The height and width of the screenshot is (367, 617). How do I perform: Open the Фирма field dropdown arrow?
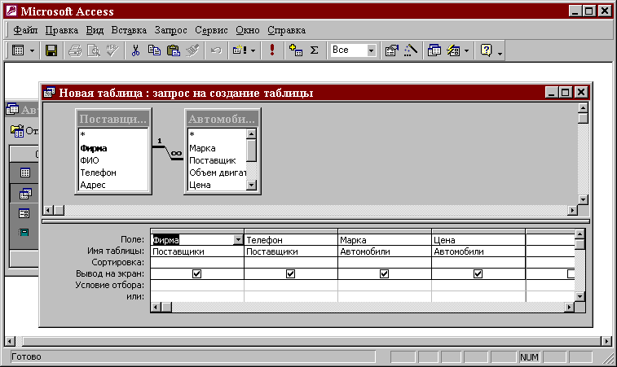tap(238, 240)
